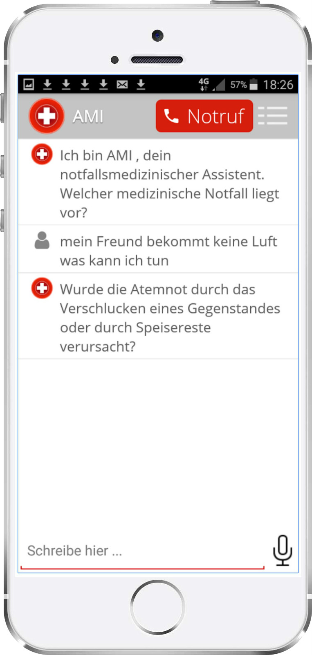The image size is (312, 655).
Task: Select the 'Wurde die Atemnot' question message
Action: click(x=158, y=316)
